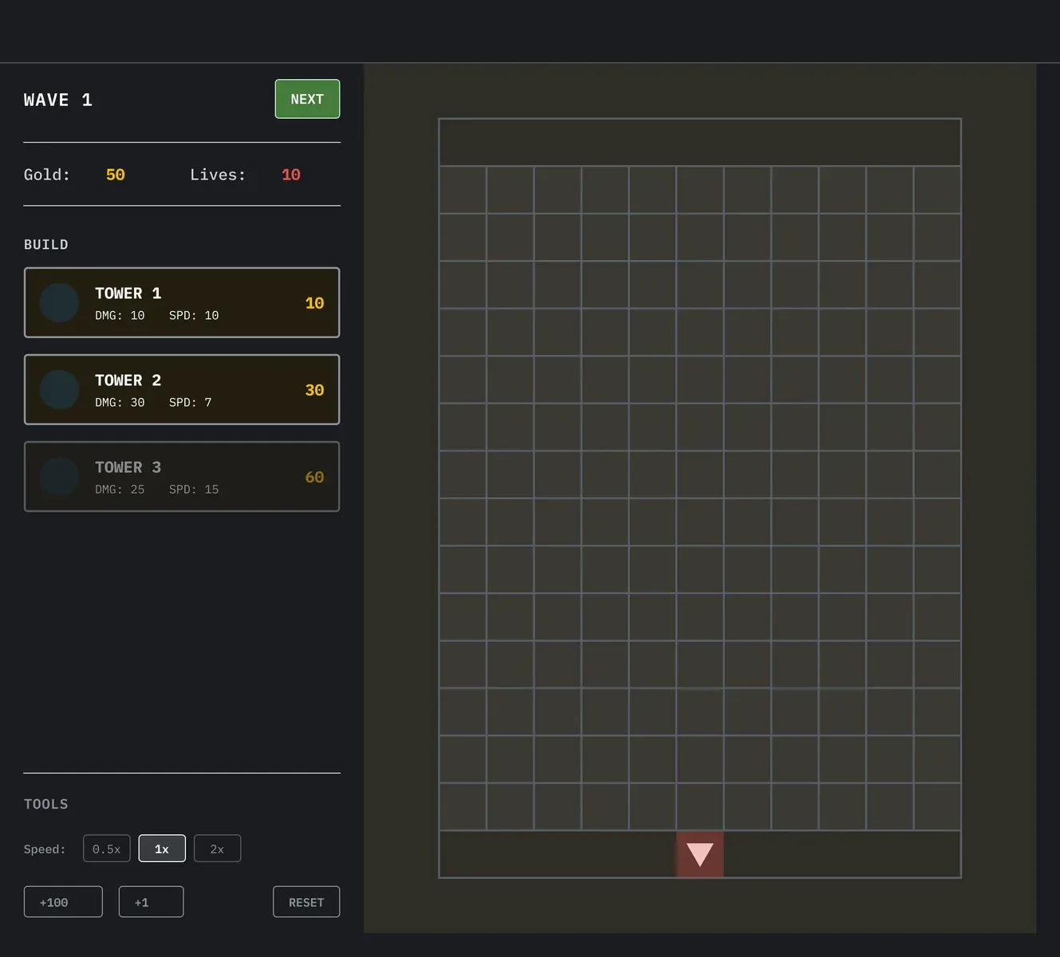
Task: Click the Tower 1 circle icon
Action: point(59,302)
